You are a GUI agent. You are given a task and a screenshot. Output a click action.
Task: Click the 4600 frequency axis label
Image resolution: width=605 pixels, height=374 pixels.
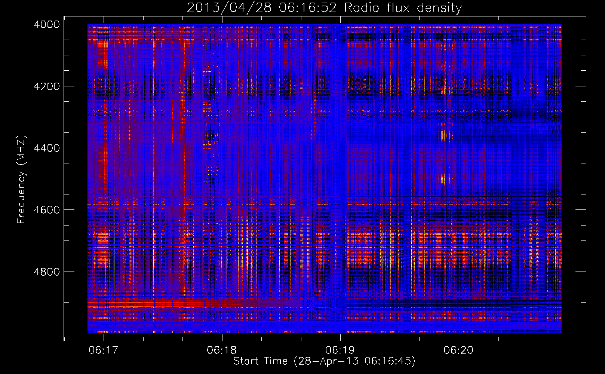[47, 210]
